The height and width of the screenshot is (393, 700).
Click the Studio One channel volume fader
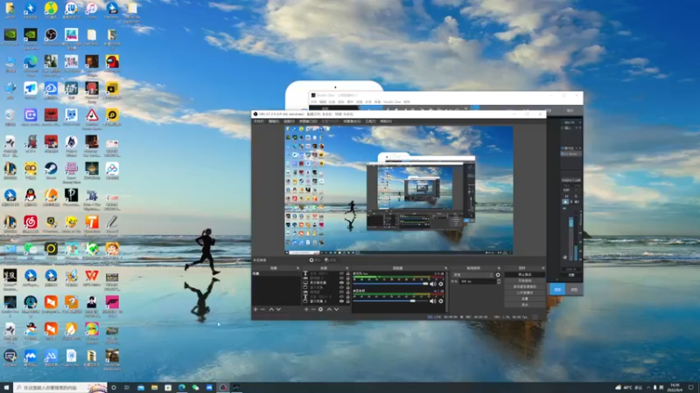click(x=570, y=223)
